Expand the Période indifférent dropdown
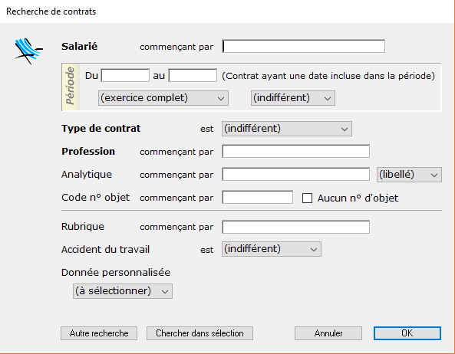Viewport: 455px width, 354px height. (293, 98)
